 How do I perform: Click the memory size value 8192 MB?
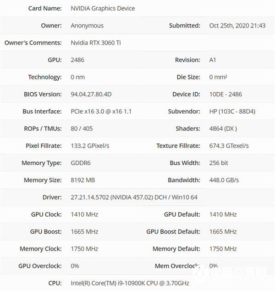pos(83,180)
